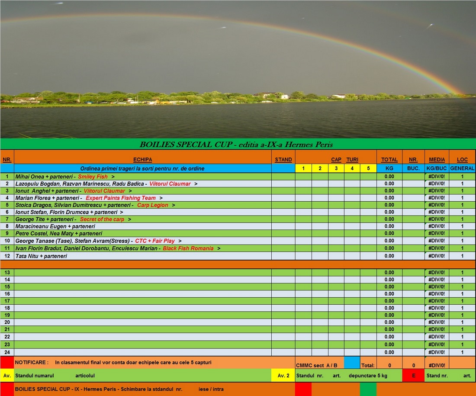The image size is (476, 396).
Task: Select the TOTAL column header cell
Action: tap(389, 160)
